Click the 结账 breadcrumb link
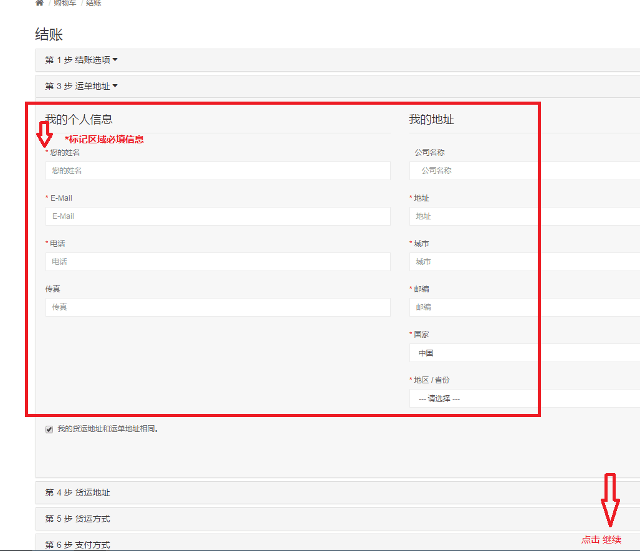This screenshot has width=640, height=551. coord(93,4)
